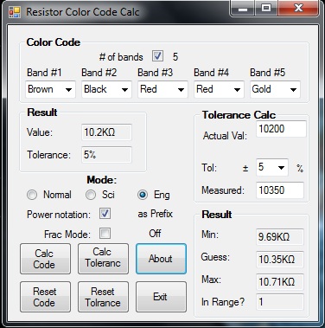This screenshot has width=325, height=328.
Task: Click the 'Off' label beside Frac Mode
Action: point(155,233)
